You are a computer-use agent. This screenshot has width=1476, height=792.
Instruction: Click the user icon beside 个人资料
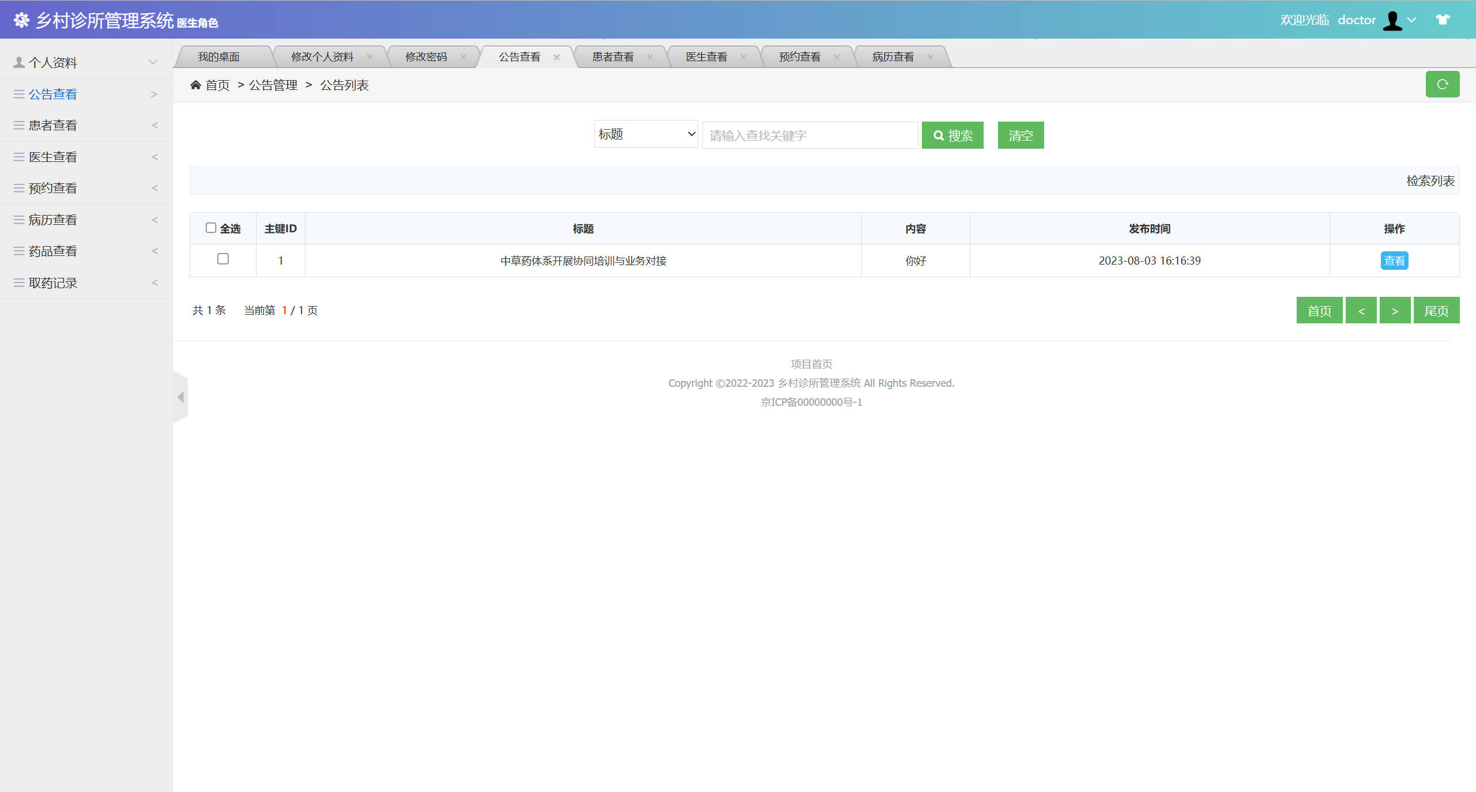18,62
